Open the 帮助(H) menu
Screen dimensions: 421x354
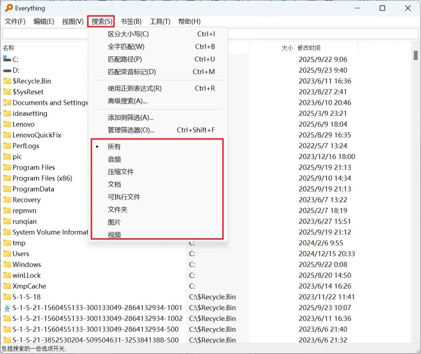tap(189, 21)
